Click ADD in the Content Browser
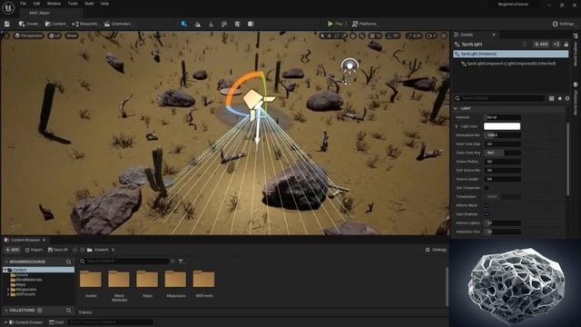This screenshot has width=581, height=327. pos(12,250)
